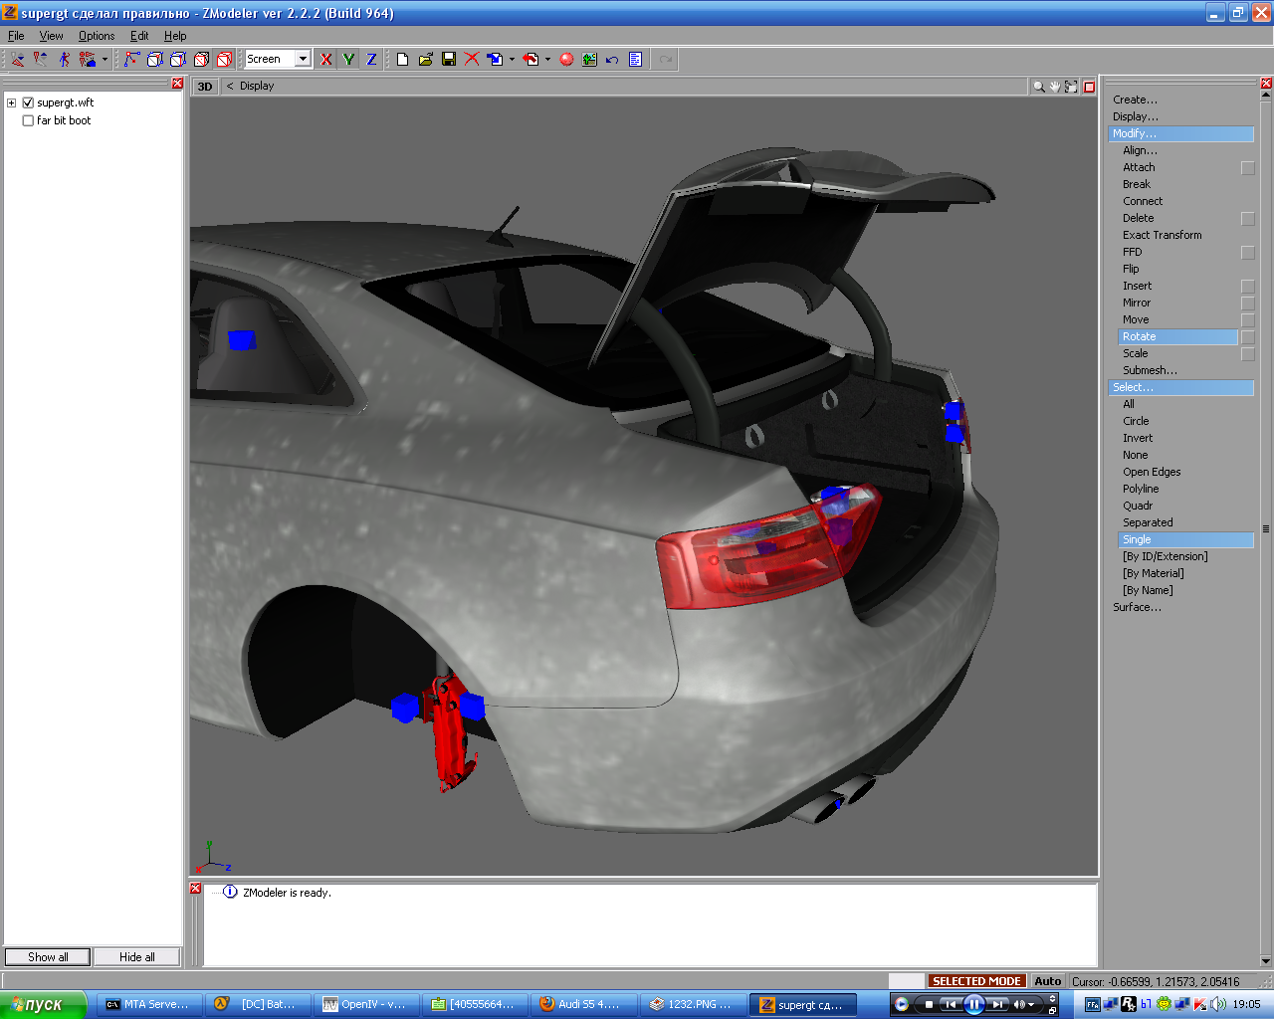
Task: Click the Hide all button
Action: coord(137,957)
